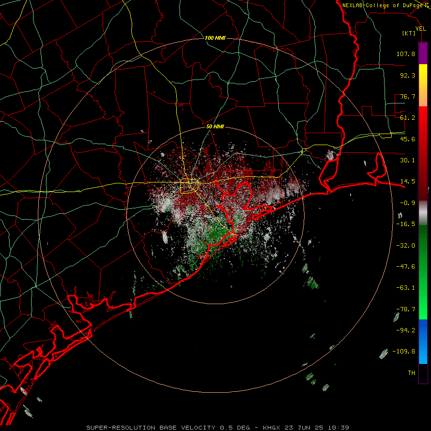Viewport: 431px width, 431px height.
Task: Click the blue segment of color bar
Action: point(423,341)
